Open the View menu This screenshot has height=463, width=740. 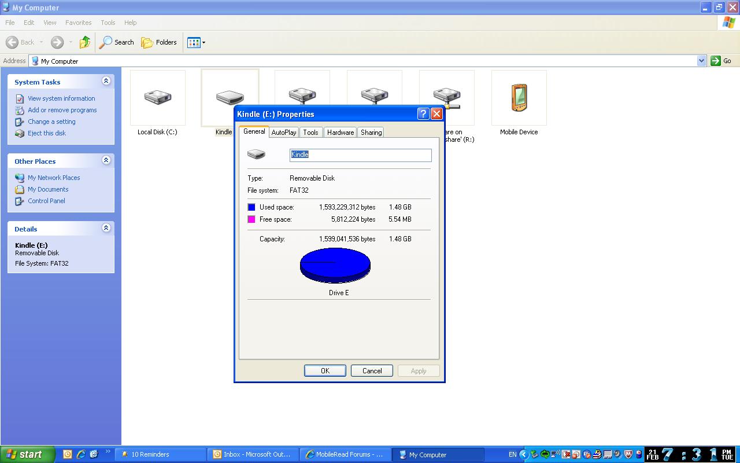click(50, 23)
